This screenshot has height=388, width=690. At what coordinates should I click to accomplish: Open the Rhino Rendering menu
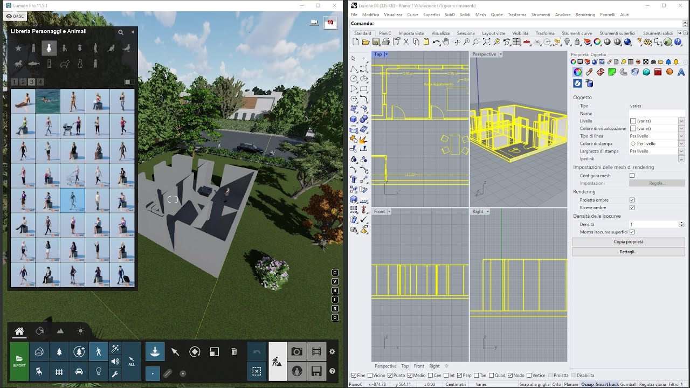pyautogui.click(x=585, y=15)
